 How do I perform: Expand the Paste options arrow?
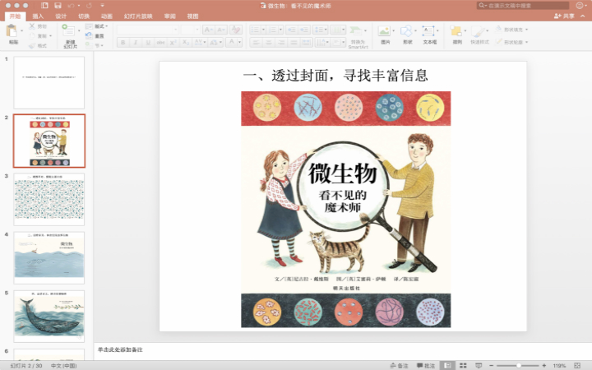point(21,30)
